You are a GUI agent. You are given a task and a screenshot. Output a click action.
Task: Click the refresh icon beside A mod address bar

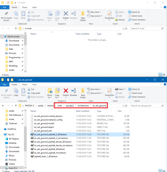(126, 29)
